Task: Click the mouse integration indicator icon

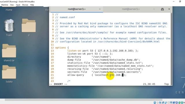Action: point(179,103)
